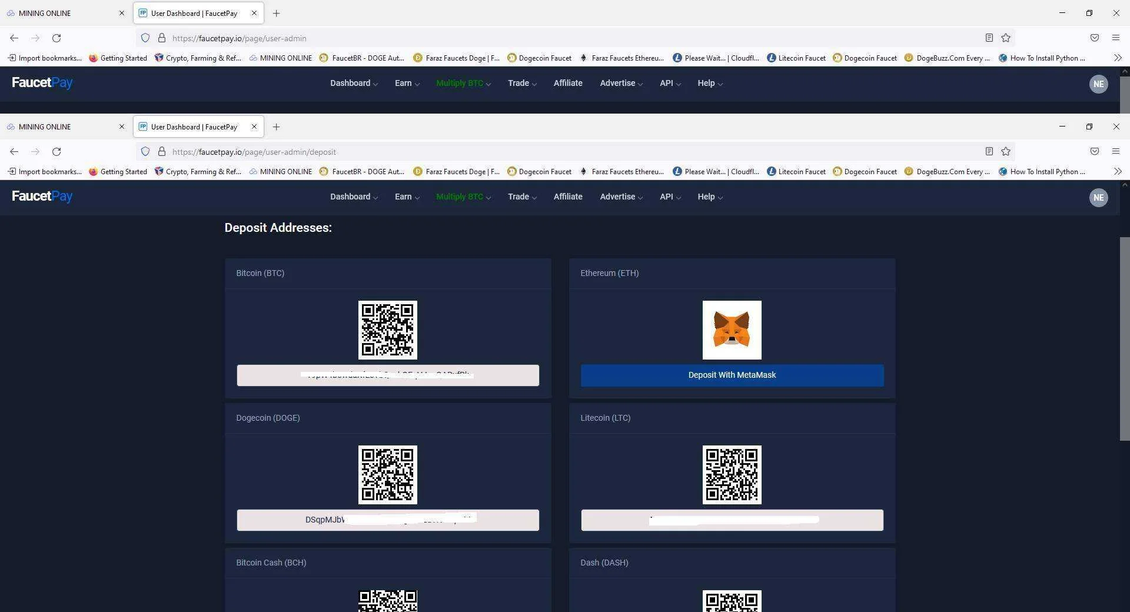The height and width of the screenshot is (612, 1130).
Task: Click the Bitcoin (BTC) QR code
Action: tap(388, 330)
